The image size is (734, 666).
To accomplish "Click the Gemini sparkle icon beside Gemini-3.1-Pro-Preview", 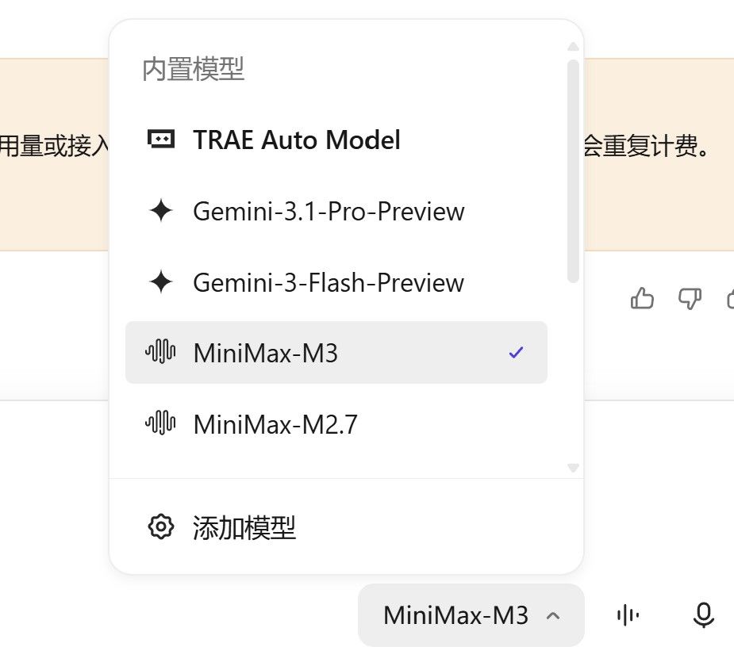I will 161,210.
